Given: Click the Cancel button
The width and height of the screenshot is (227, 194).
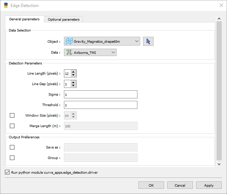Looking at the screenshot, I should (180, 185).
